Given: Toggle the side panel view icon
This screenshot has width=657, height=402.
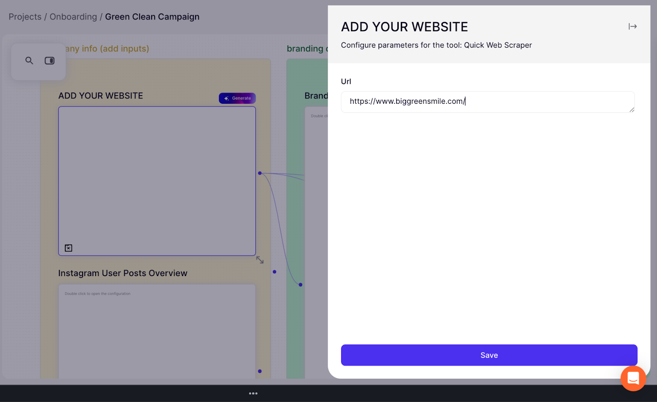Looking at the screenshot, I should (x=50, y=61).
